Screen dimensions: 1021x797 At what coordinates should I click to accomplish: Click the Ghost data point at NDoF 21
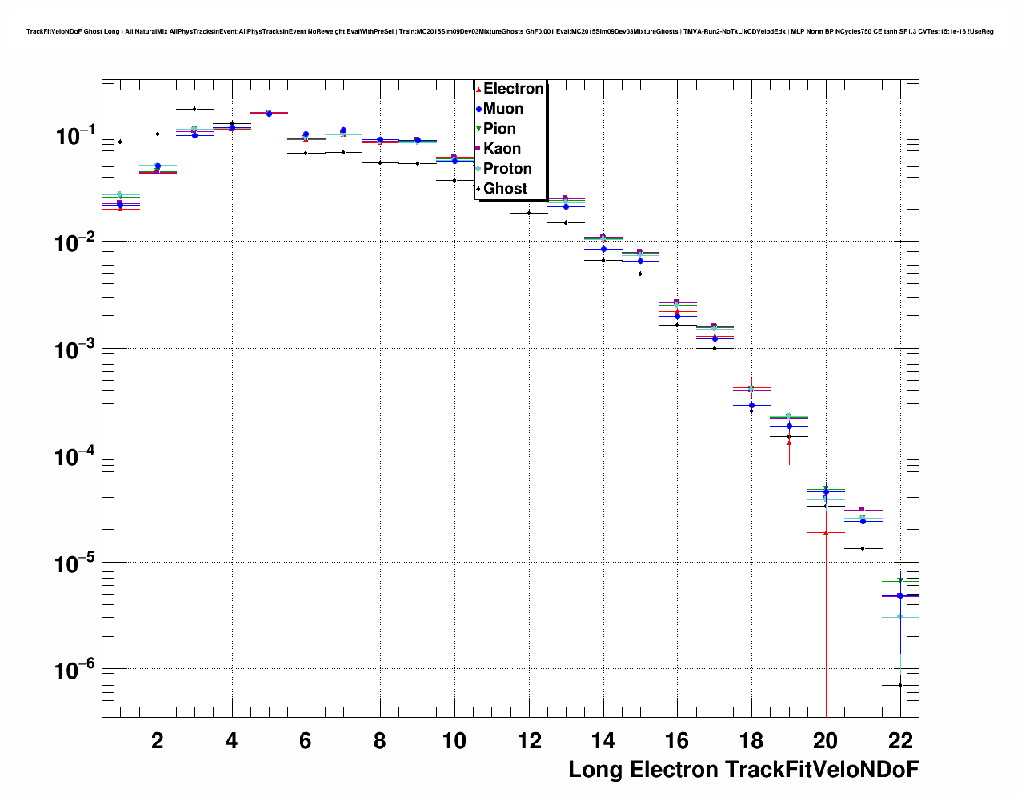(863, 548)
